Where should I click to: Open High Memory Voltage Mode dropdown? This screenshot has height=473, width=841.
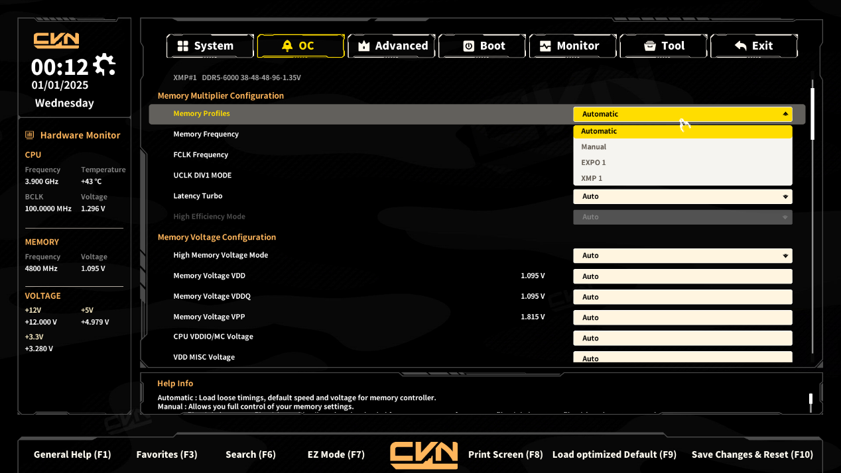[682, 256]
